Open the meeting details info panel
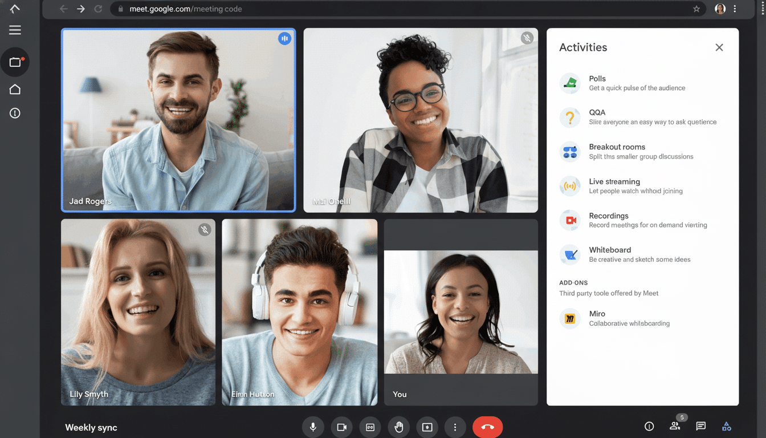 (649, 426)
